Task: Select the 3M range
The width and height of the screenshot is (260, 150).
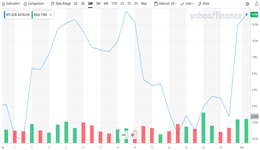Action: click(98, 4)
